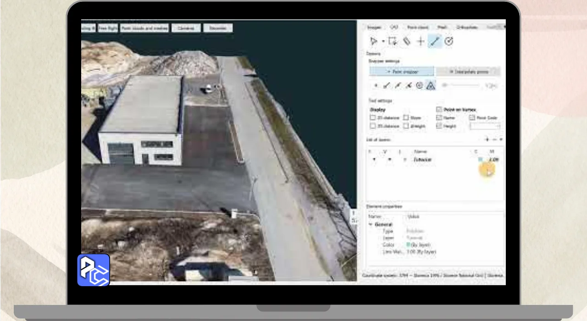This screenshot has height=321, width=587.
Task: Open the layer list options arrow
Action: click(501, 139)
